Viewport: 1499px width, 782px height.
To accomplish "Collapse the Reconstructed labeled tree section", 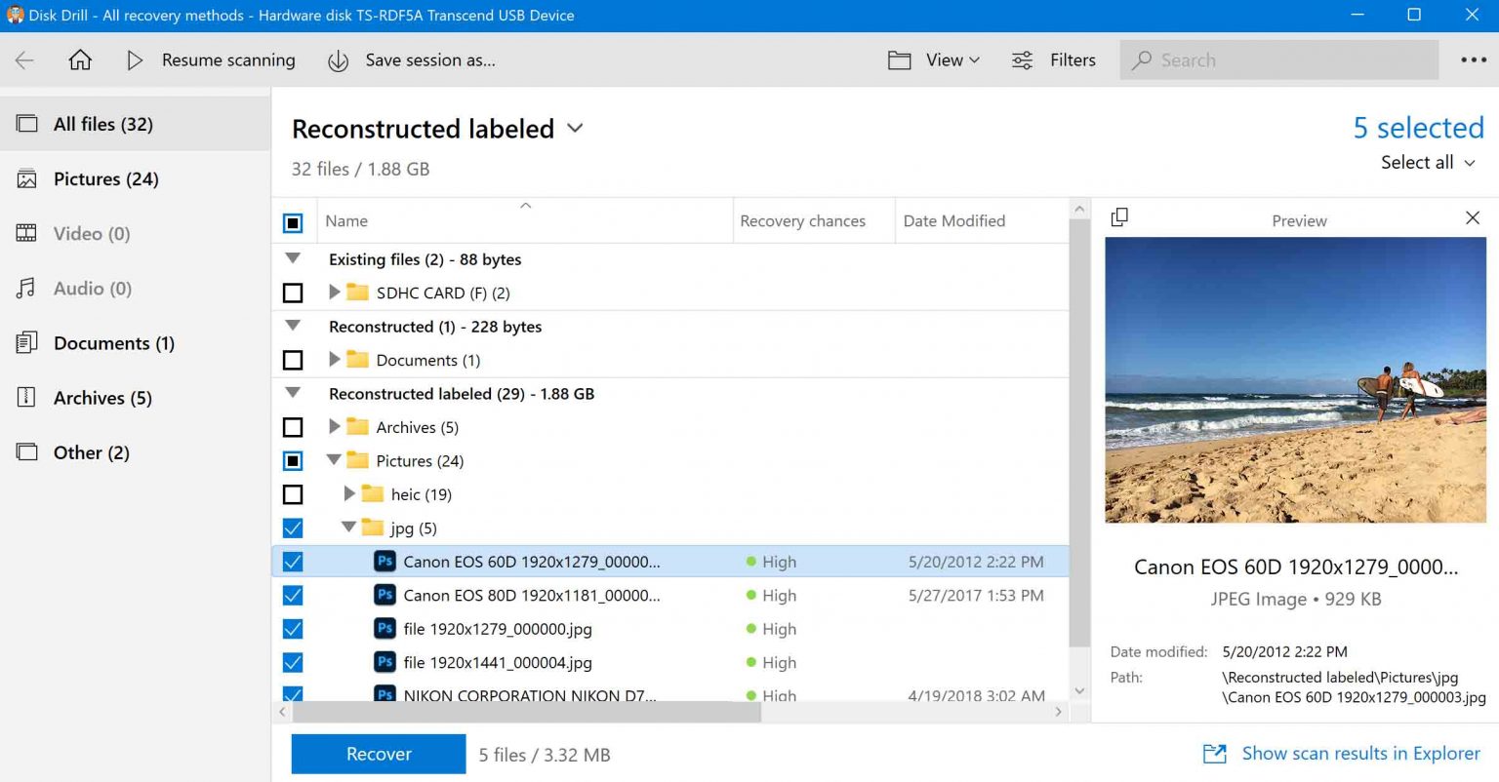I will (x=293, y=393).
